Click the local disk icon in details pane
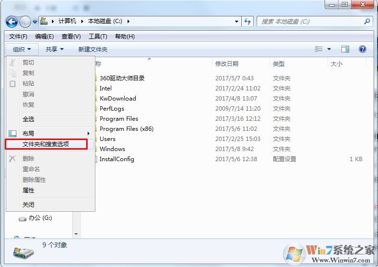 [x=23, y=252]
